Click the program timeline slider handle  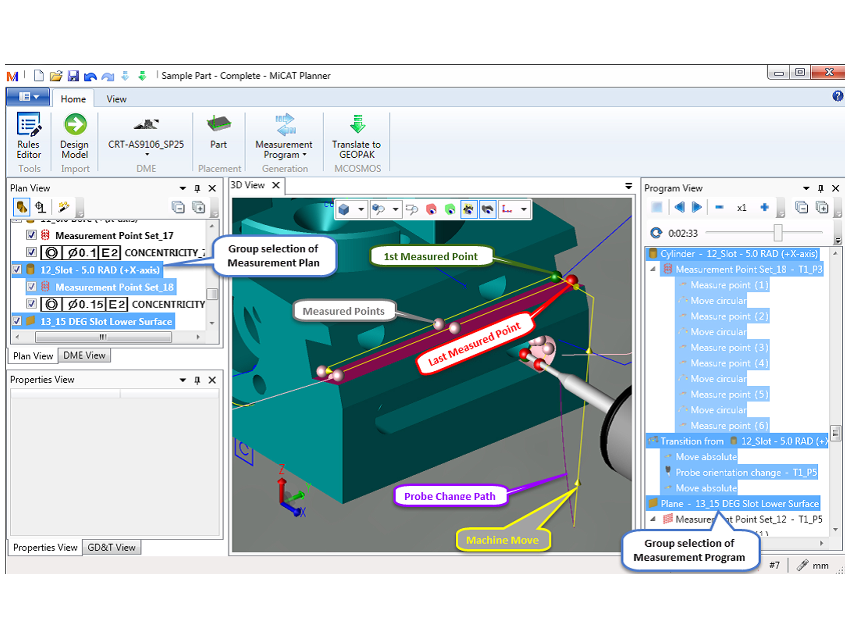tap(778, 233)
